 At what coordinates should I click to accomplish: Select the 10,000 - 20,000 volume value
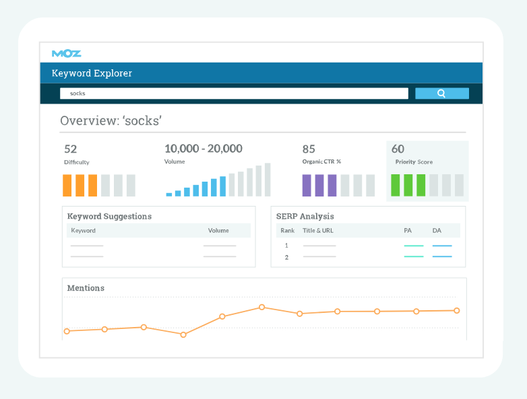tap(203, 149)
